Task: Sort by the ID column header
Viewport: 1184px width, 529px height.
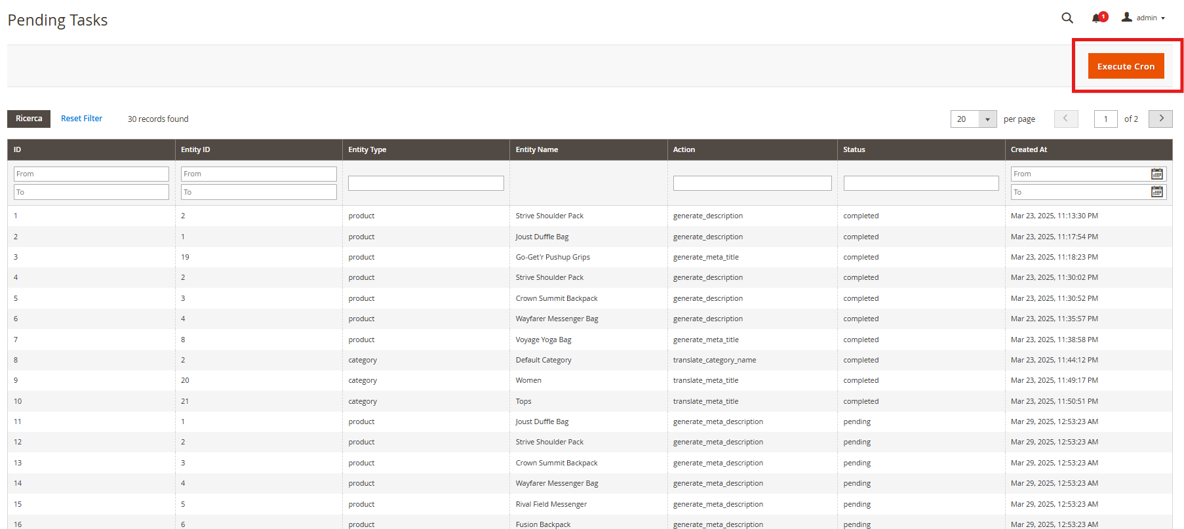Action: pyautogui.click(x=91, y=149)
